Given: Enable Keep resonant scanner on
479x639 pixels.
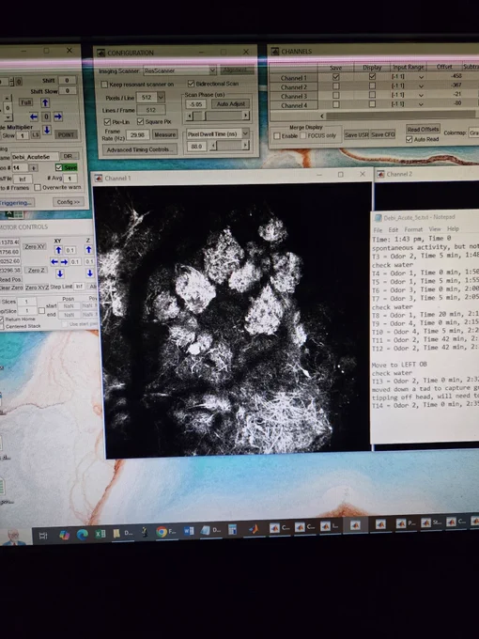Looking at the screenshot, I should point(104,85).
